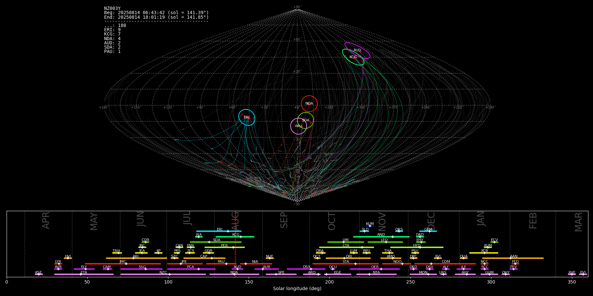Click the NTA shower bar in timeline
Viewport: 593px width, 296px height.
tap(377, 274)
